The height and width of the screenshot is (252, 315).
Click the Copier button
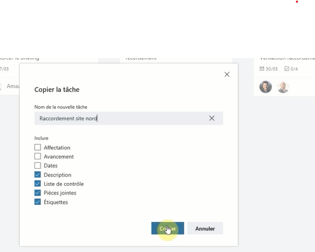[168, 228]
